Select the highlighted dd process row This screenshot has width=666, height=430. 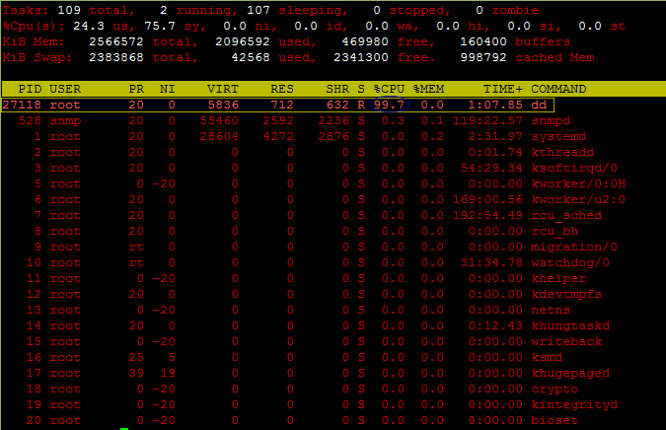click(277, 105)
